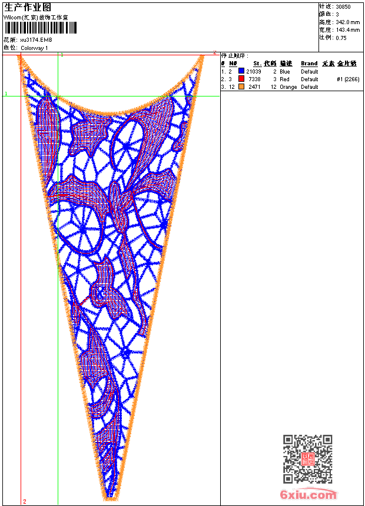Click the barcode under the studio name
The width and height of the screenshot is (365, 506).
(x=41, y=28)
